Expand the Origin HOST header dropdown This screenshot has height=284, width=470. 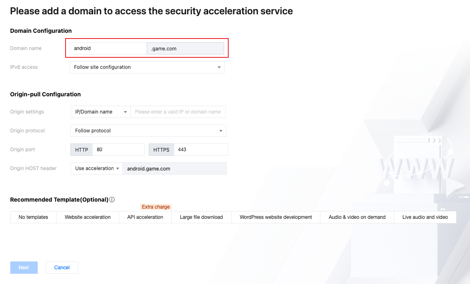(x=97, y=168)
